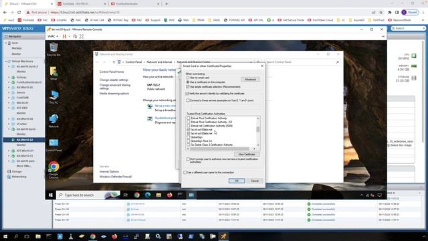This screenshot has height=241, width=428.
Task: Click the Advanced button
Action: [x=250, y=79]
